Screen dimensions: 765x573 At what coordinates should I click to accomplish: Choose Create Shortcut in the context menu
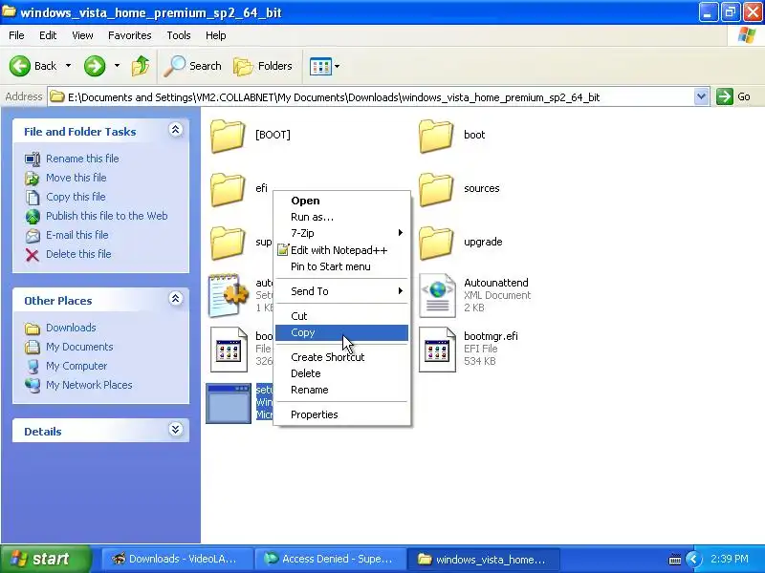click(x=341, y=357)
